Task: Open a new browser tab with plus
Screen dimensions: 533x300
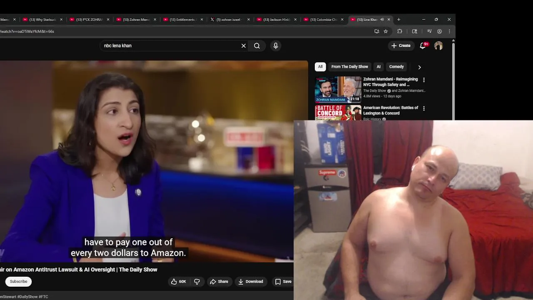Action: click(399, 20)
